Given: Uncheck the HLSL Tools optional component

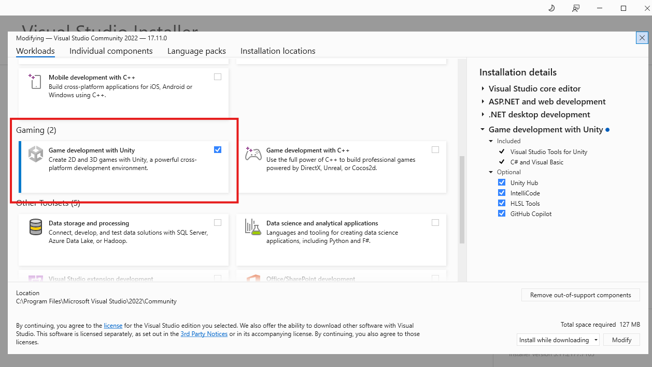Looking at the screenshot, I should tap(502, 203).
